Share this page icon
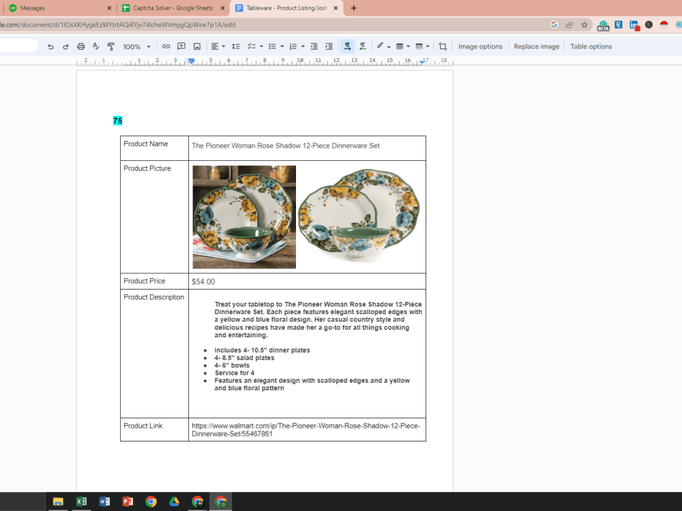 coord(569,25)
